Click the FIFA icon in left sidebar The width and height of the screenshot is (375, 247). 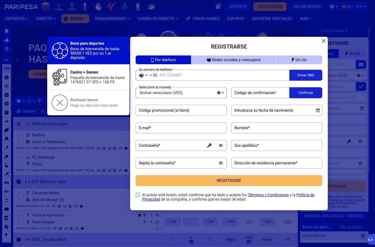[7, 192]
